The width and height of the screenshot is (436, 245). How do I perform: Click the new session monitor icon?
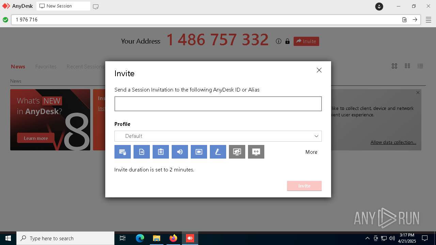click(96, 6)
